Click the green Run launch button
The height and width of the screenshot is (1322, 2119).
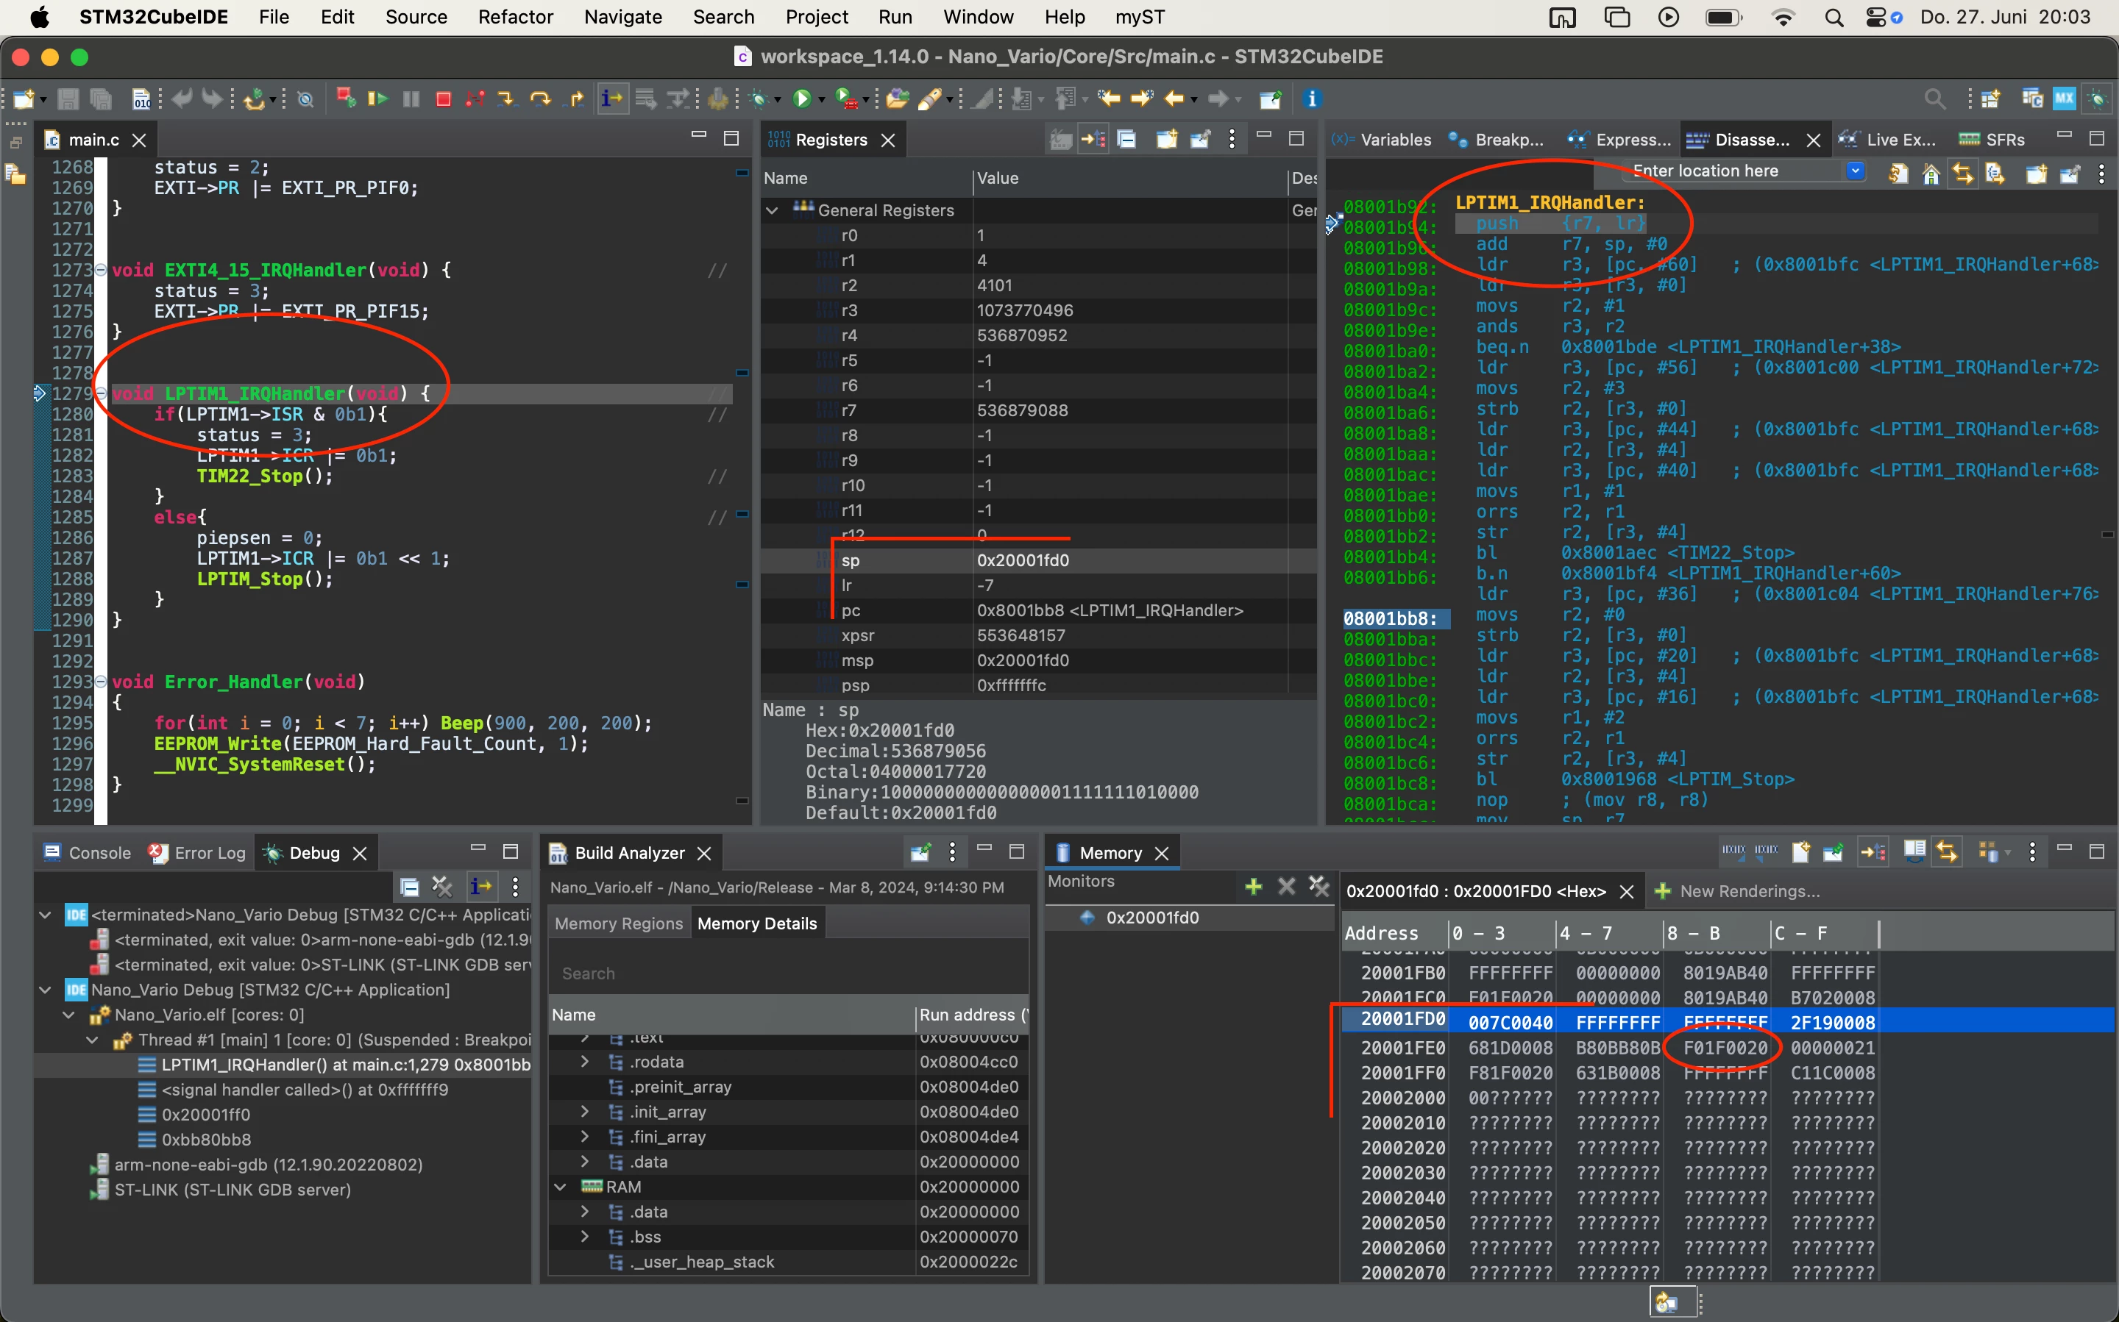coord(801,99)
